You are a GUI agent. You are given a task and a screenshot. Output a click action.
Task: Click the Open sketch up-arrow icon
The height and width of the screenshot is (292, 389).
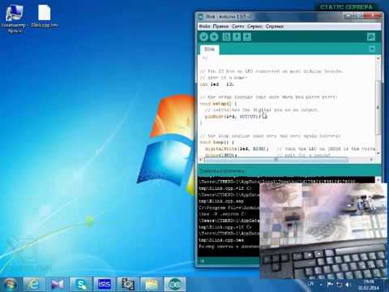237,36
